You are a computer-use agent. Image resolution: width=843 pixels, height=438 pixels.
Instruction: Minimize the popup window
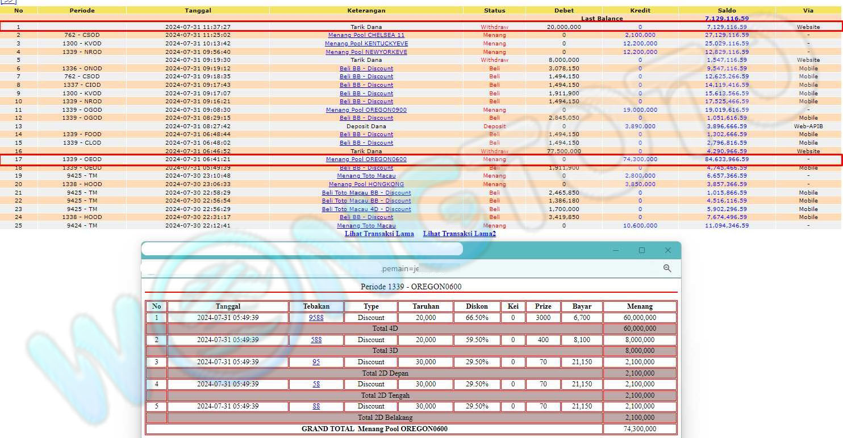(x=616, y=250)
